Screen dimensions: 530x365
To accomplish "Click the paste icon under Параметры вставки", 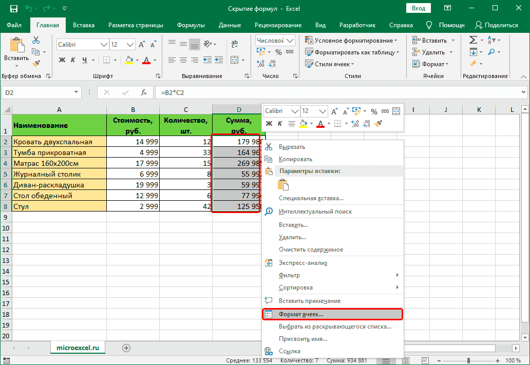I will click(283, 185).
